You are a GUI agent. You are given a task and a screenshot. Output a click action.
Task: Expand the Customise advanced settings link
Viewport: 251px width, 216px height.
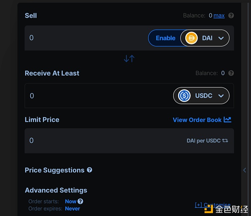pos(213,205)
